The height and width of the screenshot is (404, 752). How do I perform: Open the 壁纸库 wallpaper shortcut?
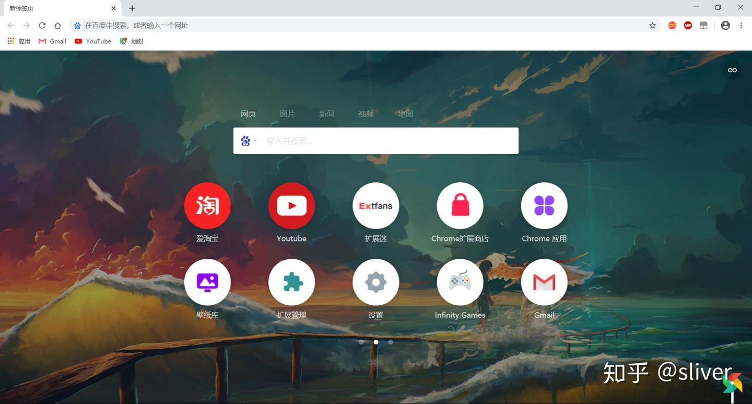click(x=207, y=282)
